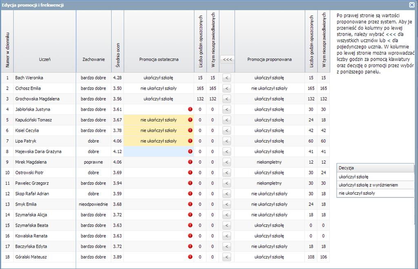The width and height of the screenshot is (418, 269).
Task: Choose 'ukończył szkołę z wyróżnieniem' decision
Action: [x=375, y=185]
